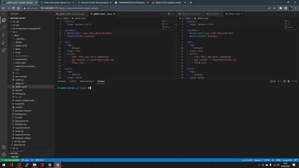Open the hamburger application menu
This screenshot has width=299, height=168.
(x=4, y=14)
